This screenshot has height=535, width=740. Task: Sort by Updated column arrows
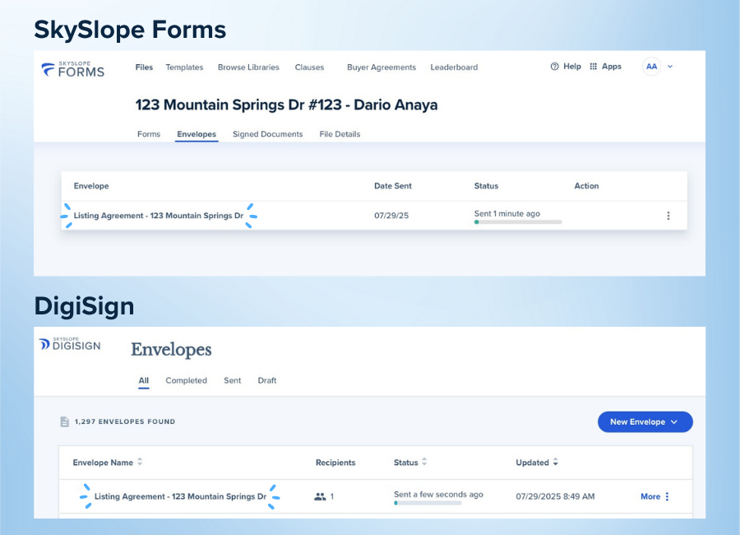(x=556, y=462)
